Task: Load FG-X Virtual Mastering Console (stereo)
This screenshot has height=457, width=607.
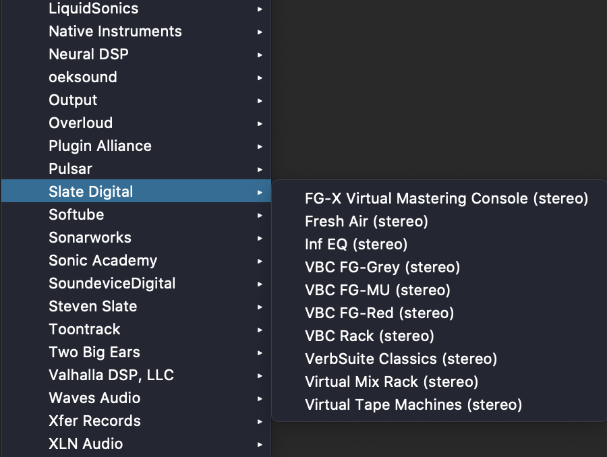Action: point(439,199)
